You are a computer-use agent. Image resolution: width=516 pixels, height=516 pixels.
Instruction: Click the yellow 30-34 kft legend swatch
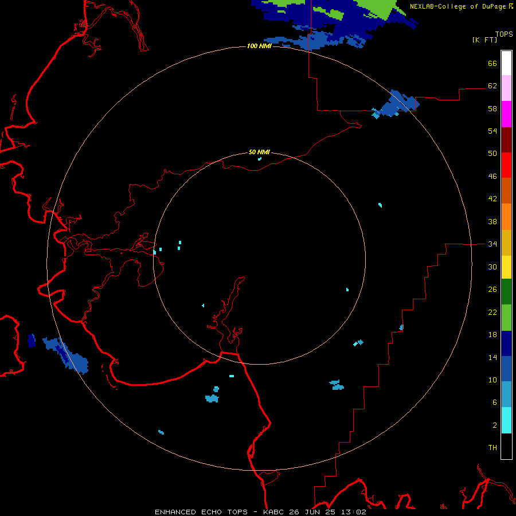tap(506, 267)
